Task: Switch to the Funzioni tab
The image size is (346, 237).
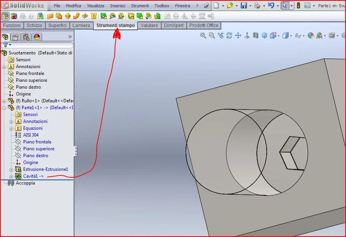Action: tap(12, 25)
